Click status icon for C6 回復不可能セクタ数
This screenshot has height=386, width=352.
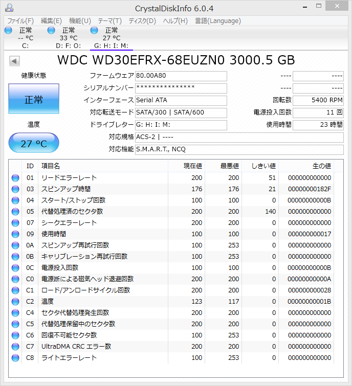tap(15, 335)
